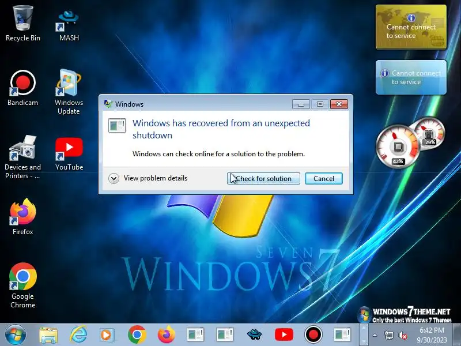
Task: Open Devices and Printers desktop shortcut
Action: pos(22,157)
